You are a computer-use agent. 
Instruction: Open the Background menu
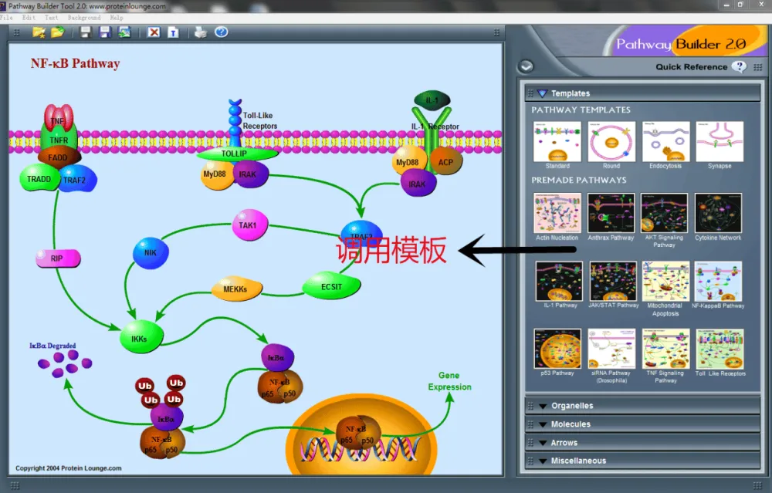(84, 17)
